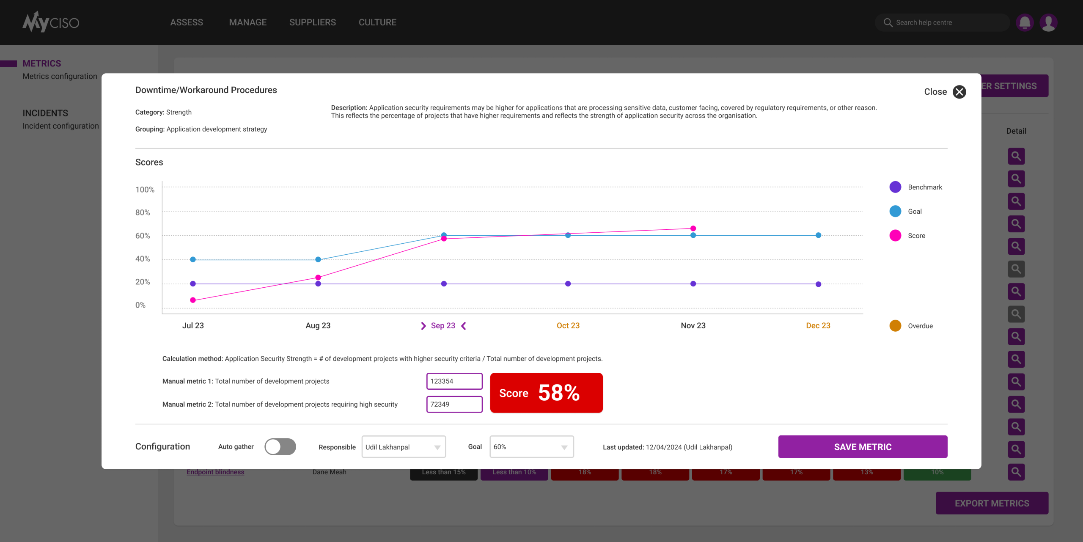The width and height of the screenshot is (1083, 542).
Task: Open the Responsible dropdown showing Udil Lakhanpal
Action: (x=403, y=447)
